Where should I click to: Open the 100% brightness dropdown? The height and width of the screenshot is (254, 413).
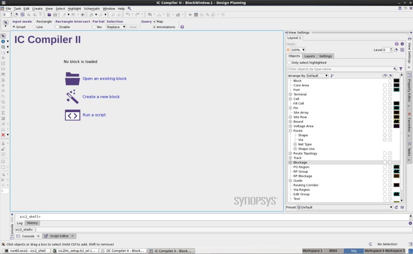click(x=298, y=50)
